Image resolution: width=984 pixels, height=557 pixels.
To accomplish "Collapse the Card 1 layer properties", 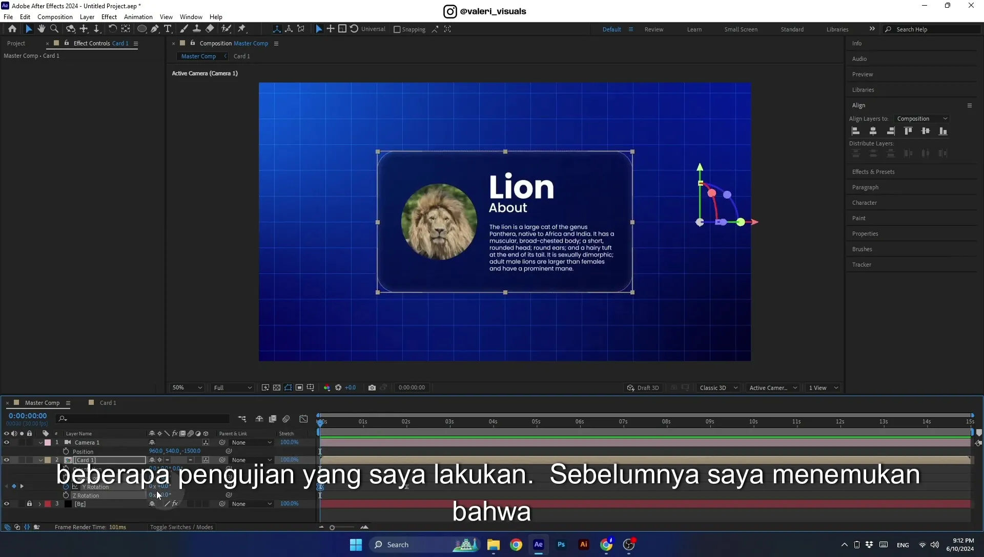I will (40, 460).
